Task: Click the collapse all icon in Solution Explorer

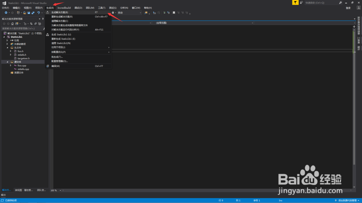Action: pyautogui.click(x=35, y=24)
